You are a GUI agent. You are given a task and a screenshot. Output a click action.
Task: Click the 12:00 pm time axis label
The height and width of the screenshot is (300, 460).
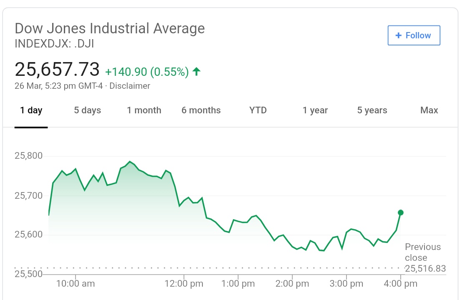(x=184, y=284)
